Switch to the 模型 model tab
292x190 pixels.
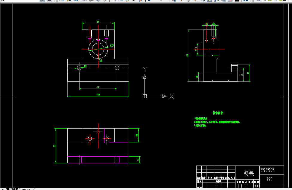[12, 189]
